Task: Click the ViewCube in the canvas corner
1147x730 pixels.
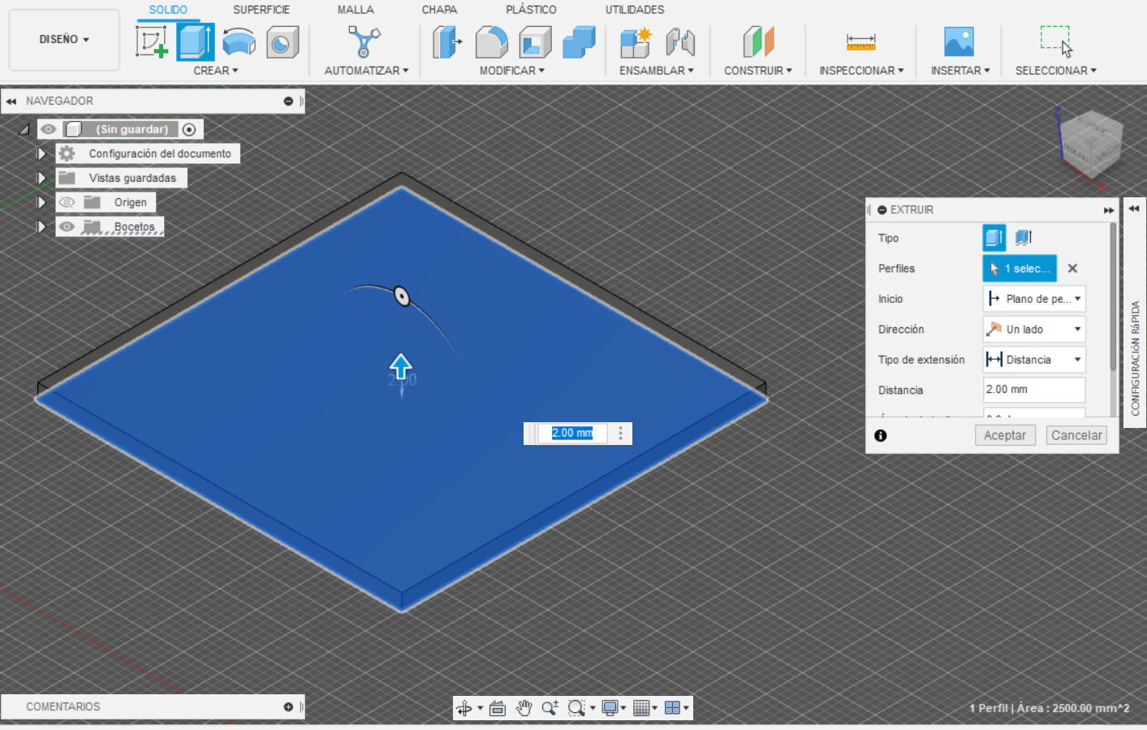Action: (x=1092, y=144)
